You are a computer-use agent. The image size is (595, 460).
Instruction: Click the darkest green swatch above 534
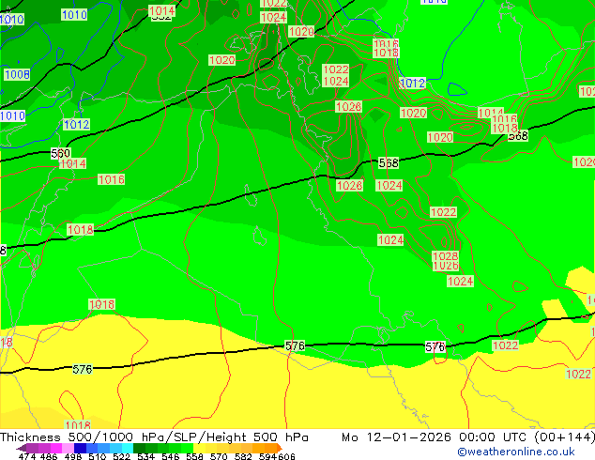139,448
